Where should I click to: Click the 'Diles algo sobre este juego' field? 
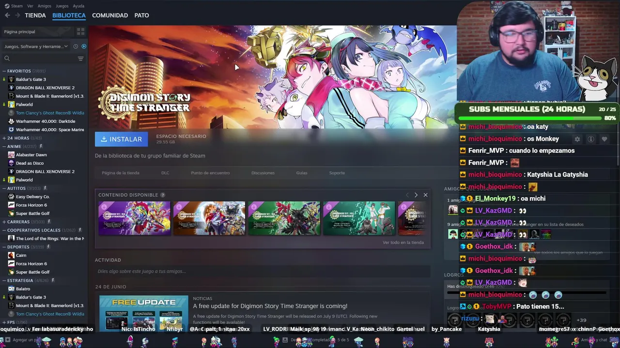coord(263,271)
